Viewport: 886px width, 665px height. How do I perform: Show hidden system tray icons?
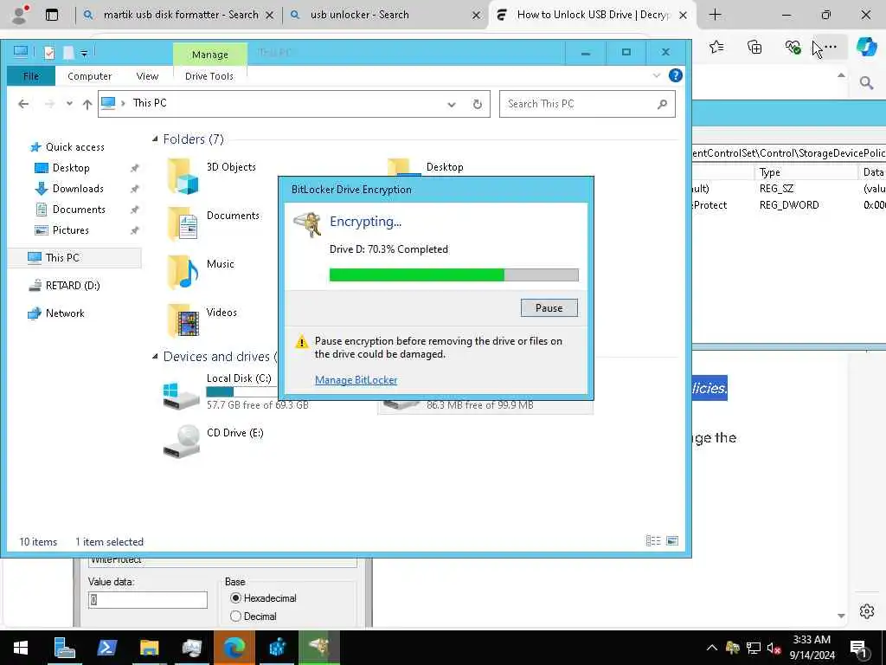[x=712, y=648]
